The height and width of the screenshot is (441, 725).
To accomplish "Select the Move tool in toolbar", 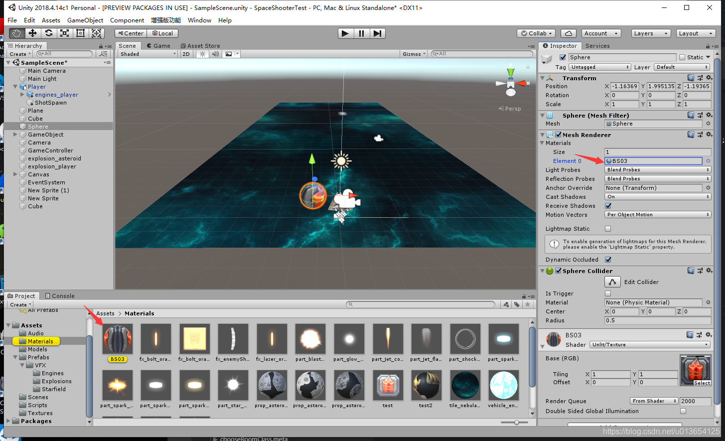I will click(32, 33).
